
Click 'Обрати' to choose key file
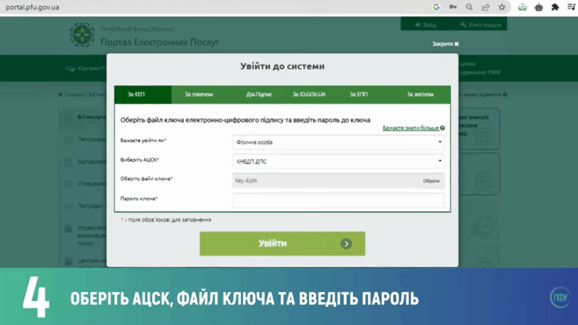431,181
